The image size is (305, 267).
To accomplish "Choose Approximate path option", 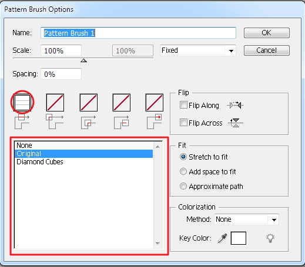I will 183,186.
